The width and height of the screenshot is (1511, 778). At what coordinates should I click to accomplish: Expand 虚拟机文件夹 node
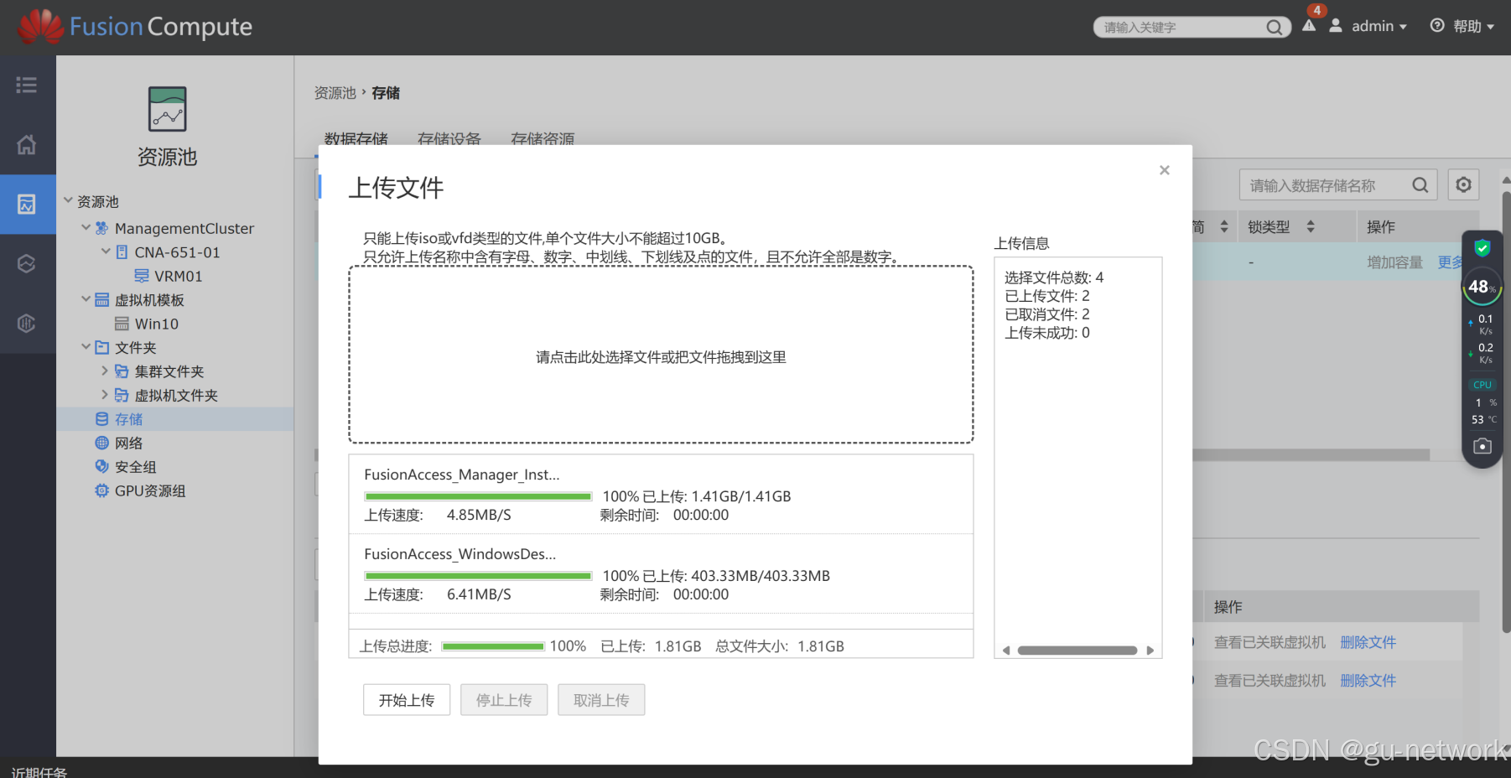point(105,394)
